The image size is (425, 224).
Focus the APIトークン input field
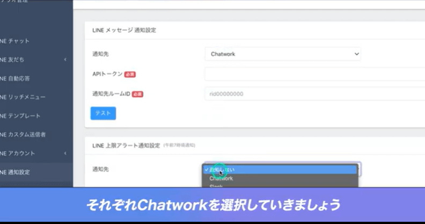pyautogui.click(x=314, y=74)
